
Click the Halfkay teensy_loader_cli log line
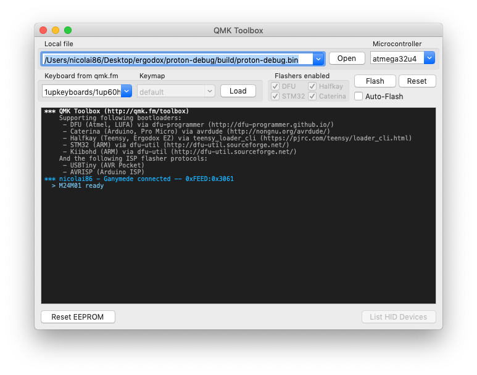[238, 138]
